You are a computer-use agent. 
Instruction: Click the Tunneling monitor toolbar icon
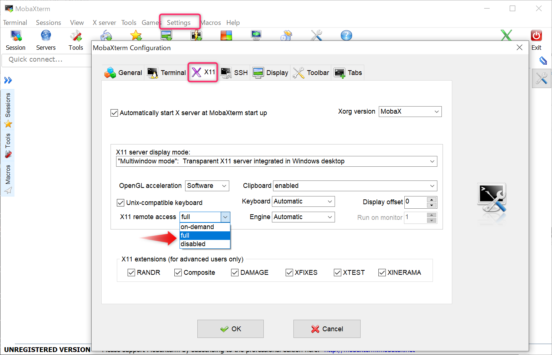click(x=256, y=35)
